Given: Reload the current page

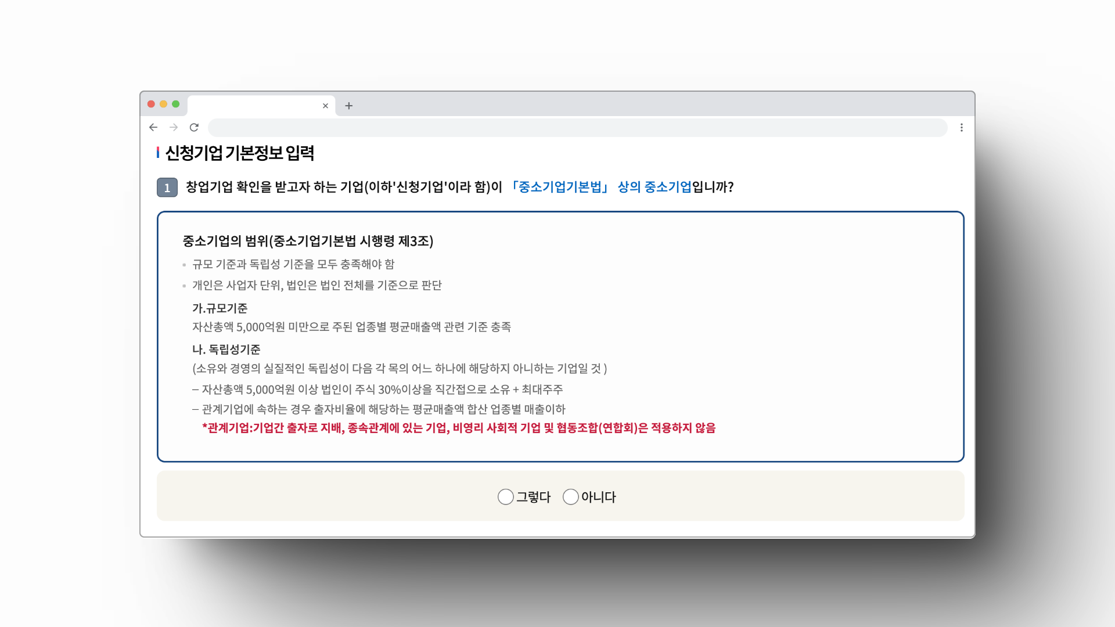Looking at the screenshot, I should coord(194,127).
